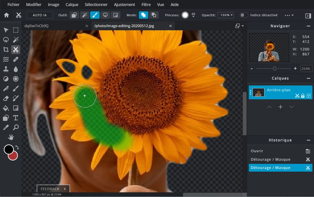Activate the Eraser tool
This screenshot has height=197, width=314.
click(x=6, y=98)
